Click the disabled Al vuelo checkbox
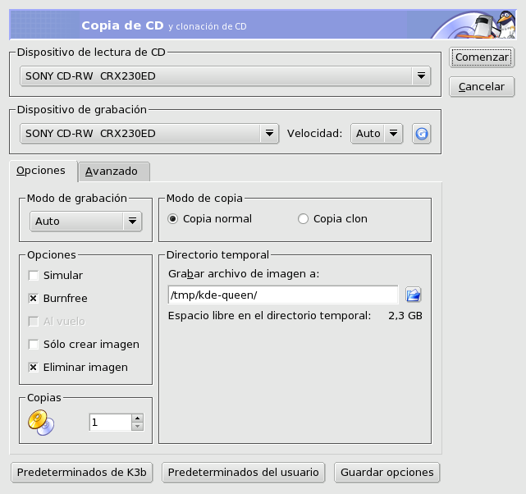 pos(33,322)
